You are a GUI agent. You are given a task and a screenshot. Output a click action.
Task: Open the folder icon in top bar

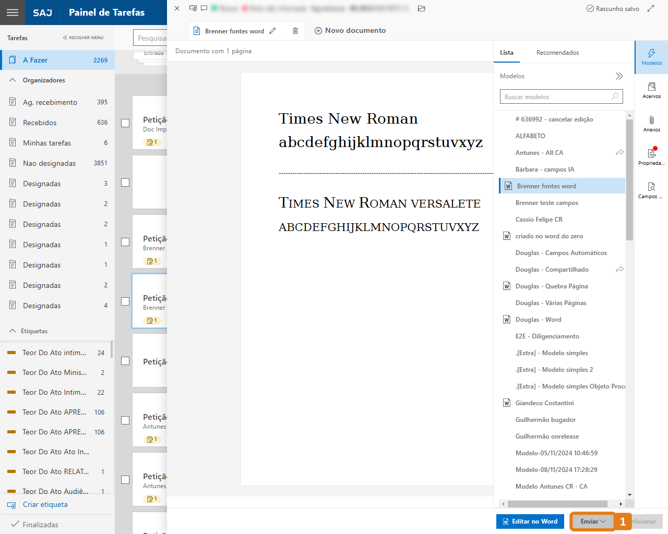pyautogui.click(x=422, y=8)
